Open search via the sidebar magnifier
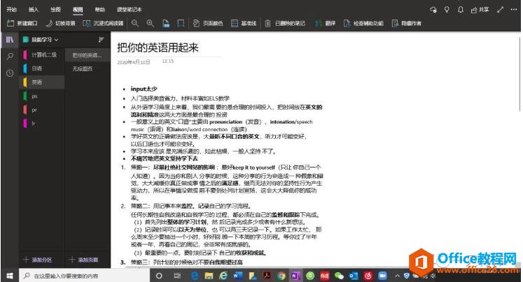Image resolution: width=523 pixels, height=282 pixels. (10, 56)
